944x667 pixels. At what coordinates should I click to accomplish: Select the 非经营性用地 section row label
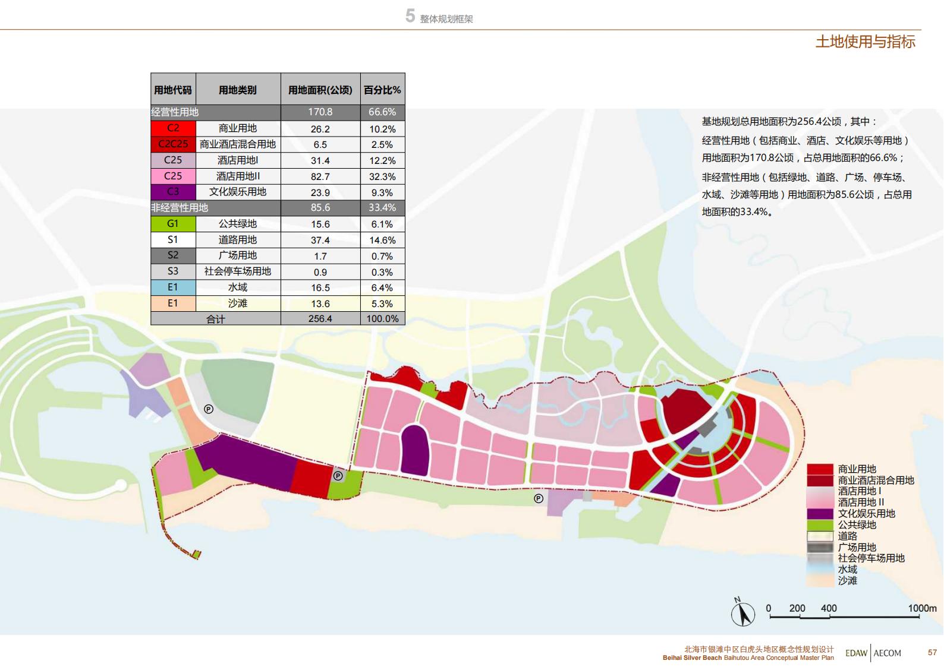180,208
